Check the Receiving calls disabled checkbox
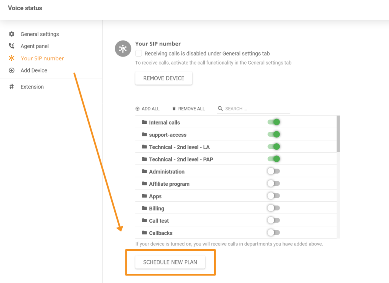The width and height of the screenshot is (389, 283). point(138,53)
